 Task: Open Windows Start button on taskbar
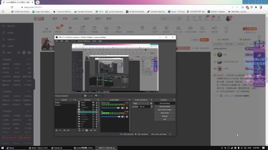(2, 148)
